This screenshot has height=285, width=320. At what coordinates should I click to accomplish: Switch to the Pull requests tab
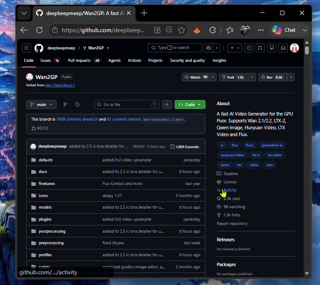click(x=84, y=61)
